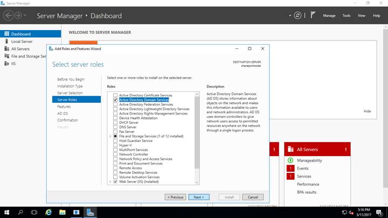Viewport: 388px width, 218px height.
Task: Expand the Web Server (IIS) role tree
Action: coord(110,181)
